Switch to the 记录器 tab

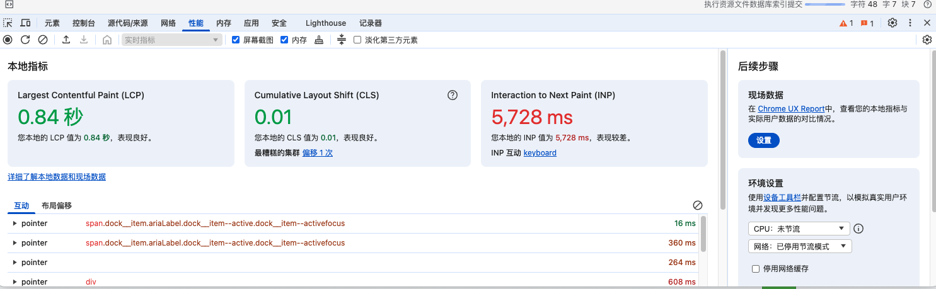pos(371,23)
